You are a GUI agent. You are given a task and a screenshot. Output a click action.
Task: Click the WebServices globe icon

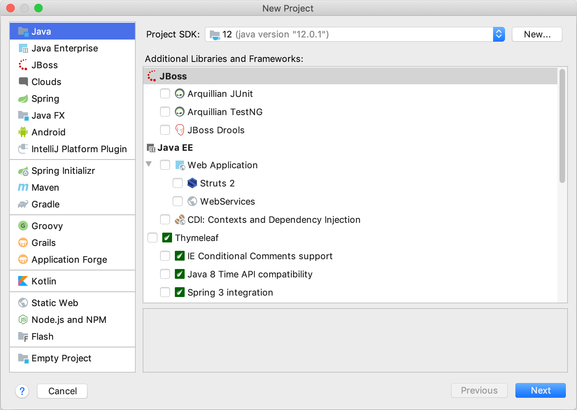(192, 202)
